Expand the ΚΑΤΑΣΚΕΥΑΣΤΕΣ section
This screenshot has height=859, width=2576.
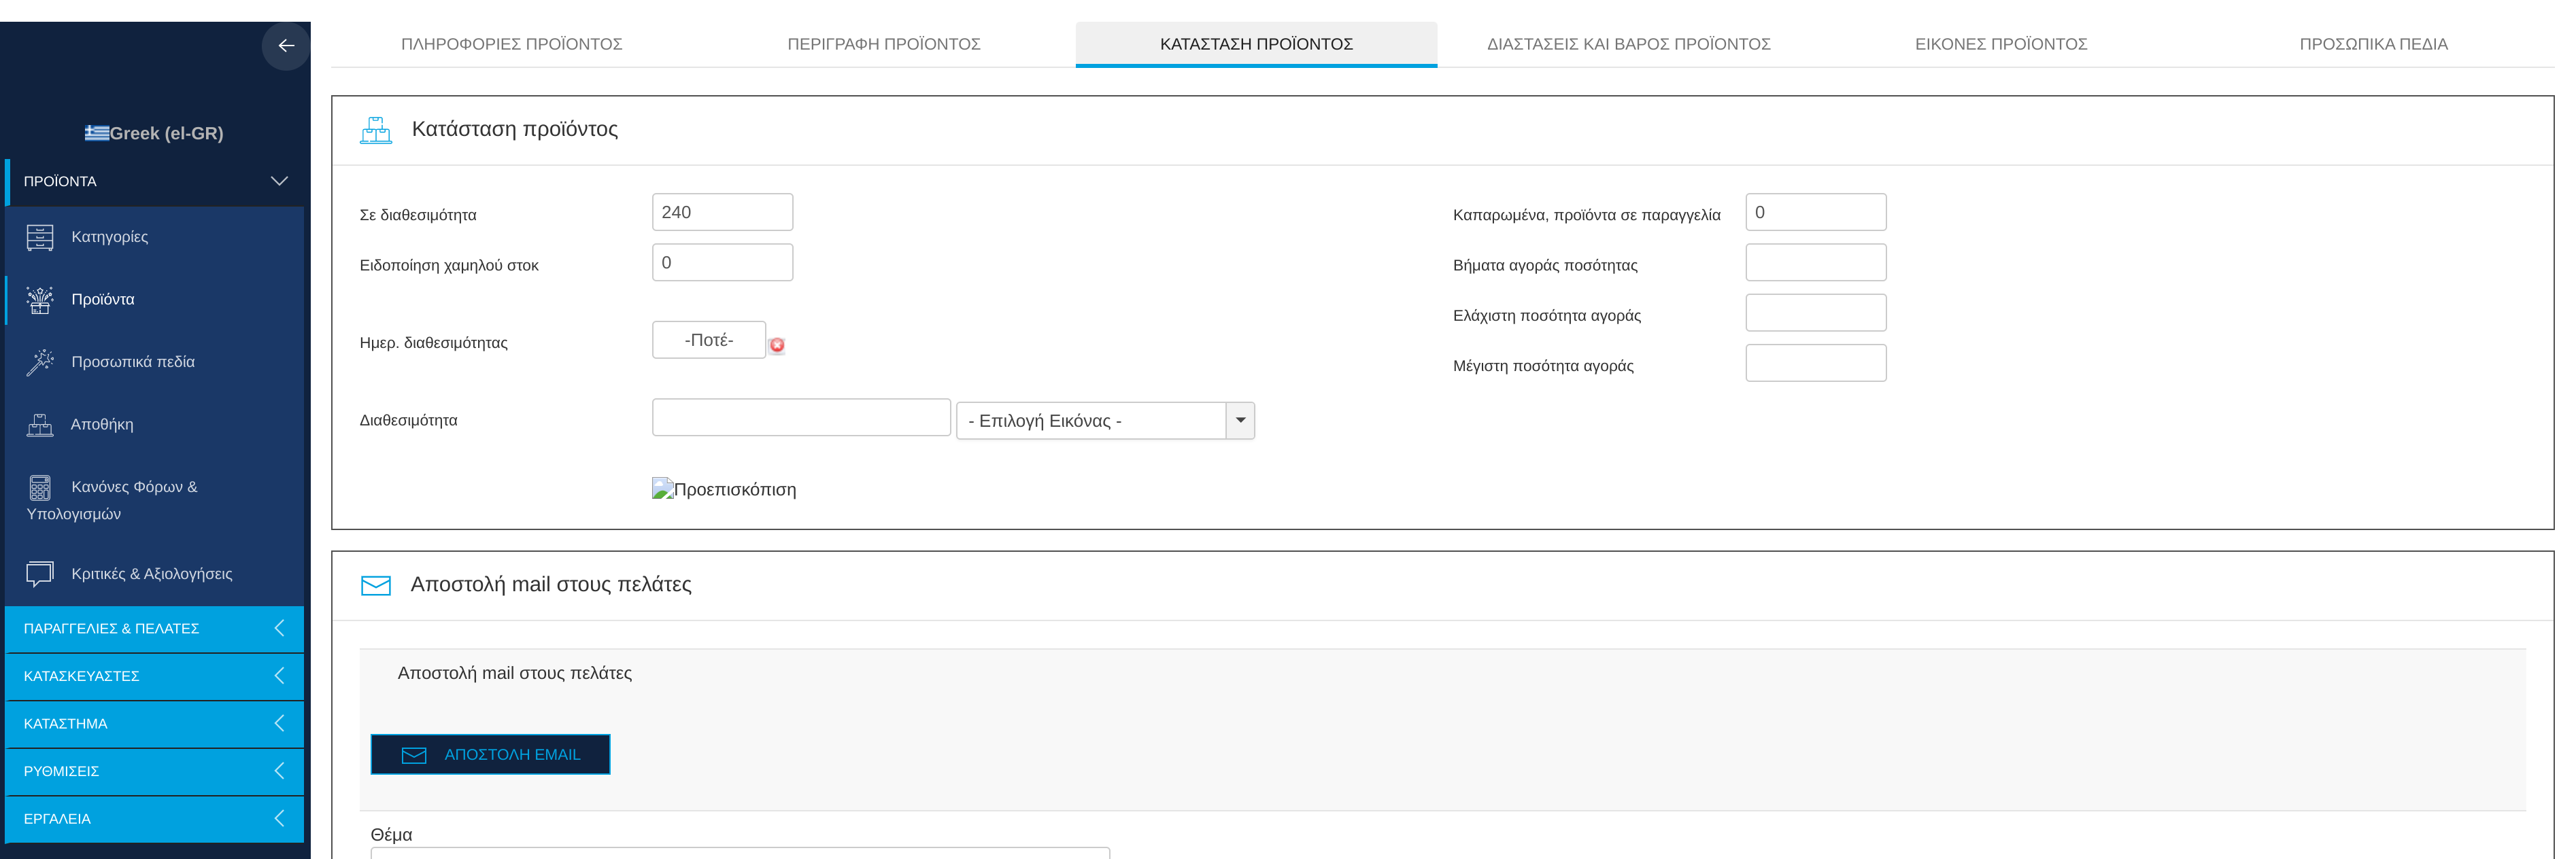pyautogui.click(x=154, y=676)
